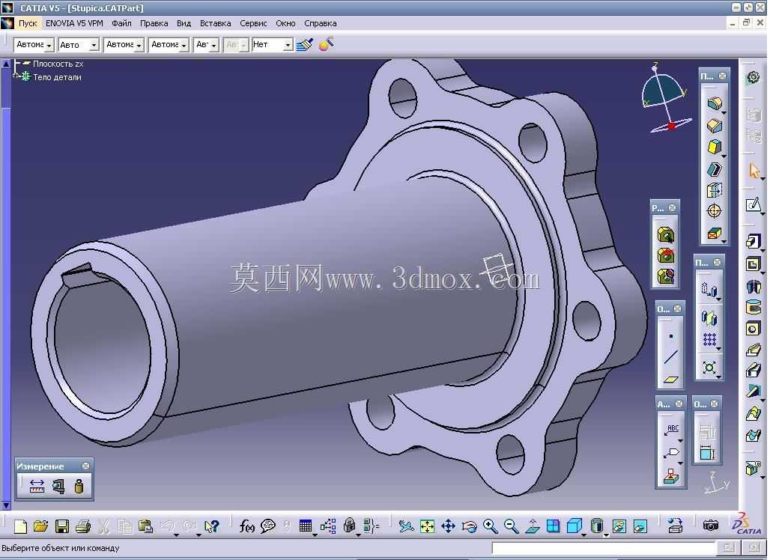Click the Line icon in reference elements toolbar

[671, 357]
